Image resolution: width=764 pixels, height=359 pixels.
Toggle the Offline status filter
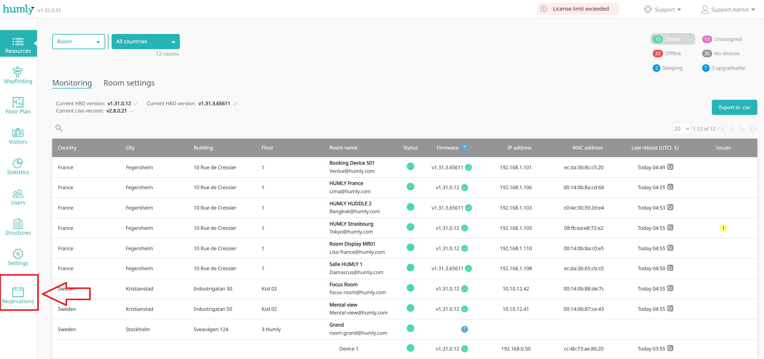point(667,53)
